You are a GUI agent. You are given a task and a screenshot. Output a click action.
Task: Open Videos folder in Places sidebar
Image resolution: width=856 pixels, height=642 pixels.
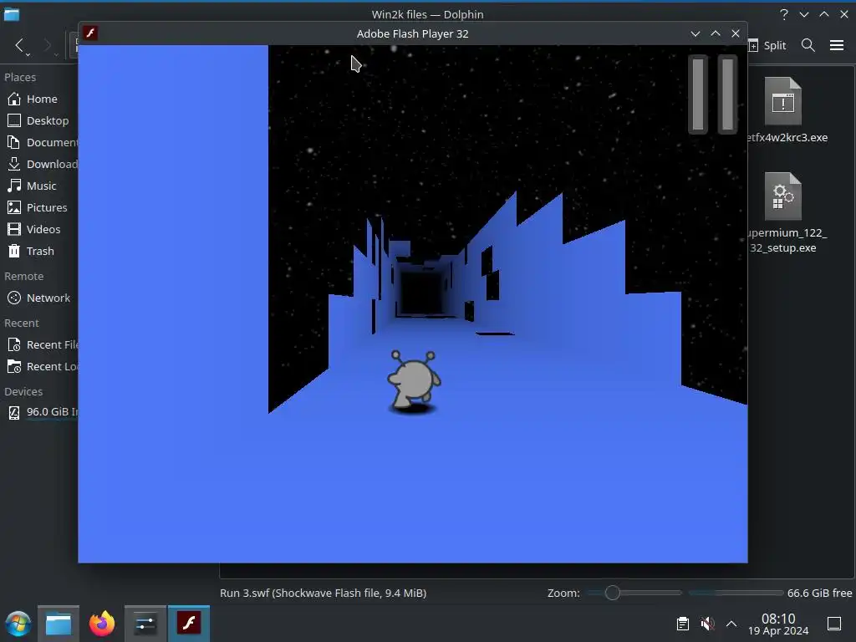tap(39, 229)
